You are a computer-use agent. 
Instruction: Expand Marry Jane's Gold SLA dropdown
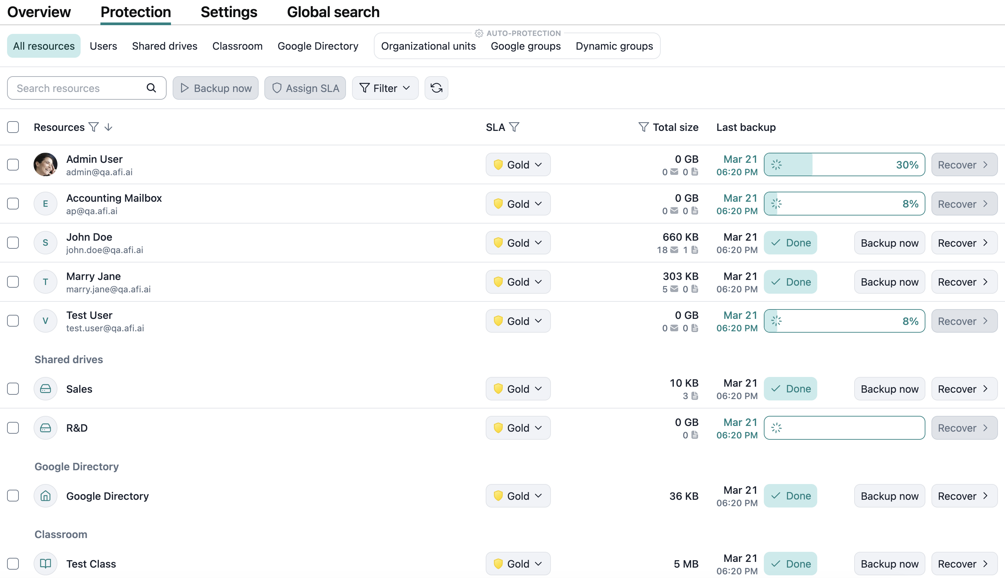coord(518,282)
